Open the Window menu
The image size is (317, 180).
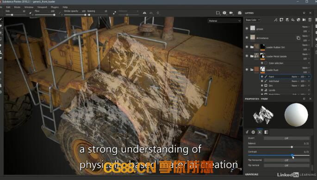coord(29,7)
